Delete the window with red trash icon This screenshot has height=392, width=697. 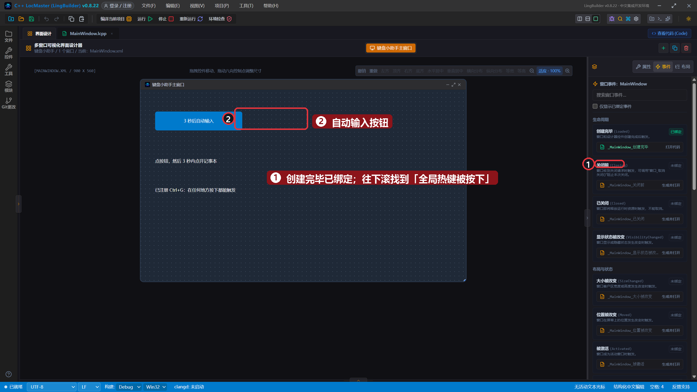click(x=686, y=48)
